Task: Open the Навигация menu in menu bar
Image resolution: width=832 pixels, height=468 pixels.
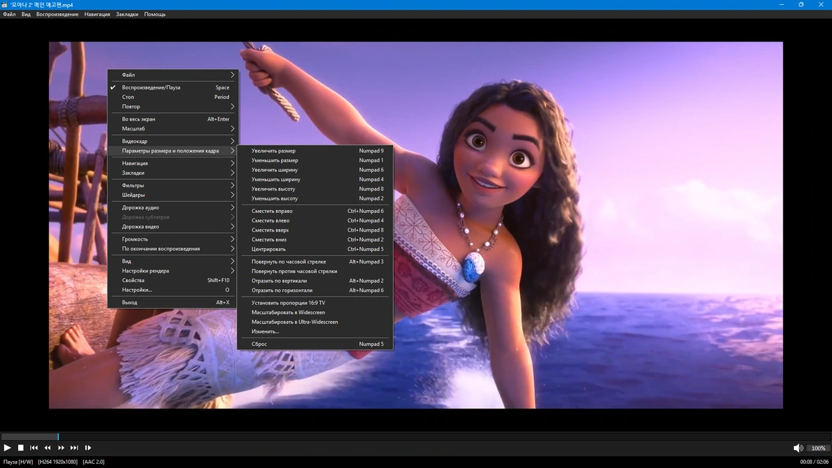Action: tap(97, 14)
